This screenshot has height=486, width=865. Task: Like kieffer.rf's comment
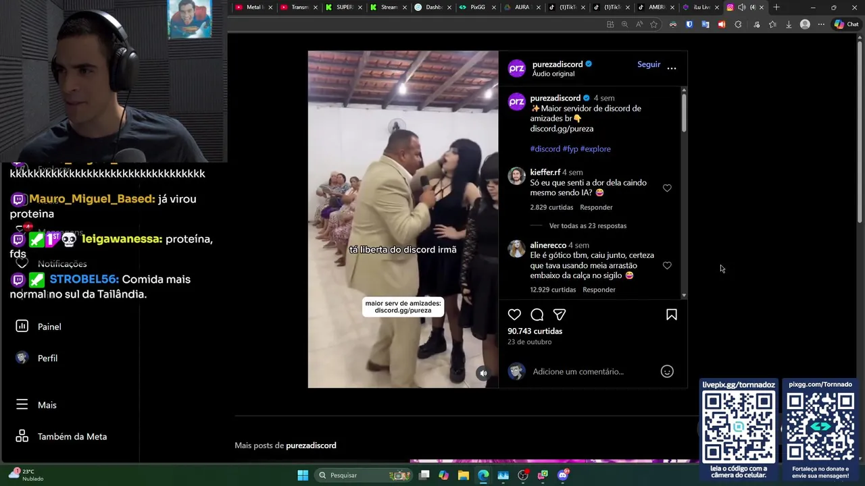click(x=667, y=188)
